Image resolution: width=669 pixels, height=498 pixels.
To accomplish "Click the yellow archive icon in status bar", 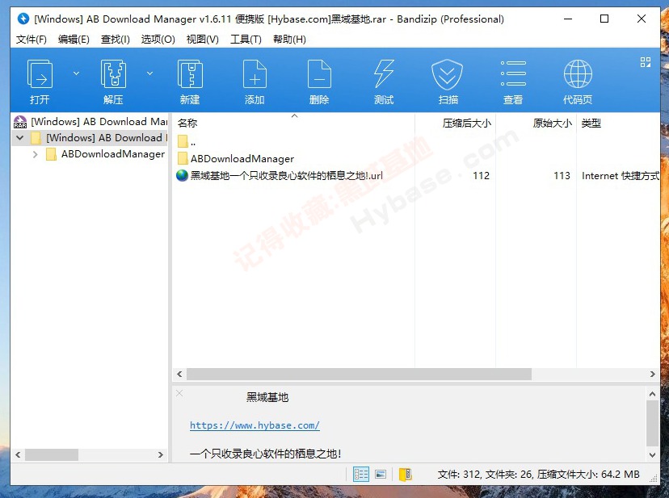I will 406,474.
